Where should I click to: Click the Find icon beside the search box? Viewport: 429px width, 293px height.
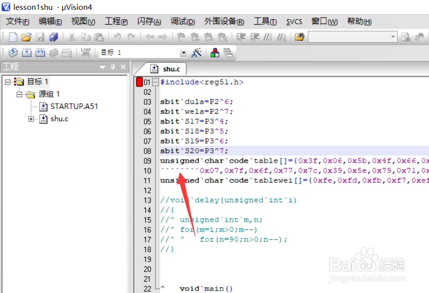point(406,37)
